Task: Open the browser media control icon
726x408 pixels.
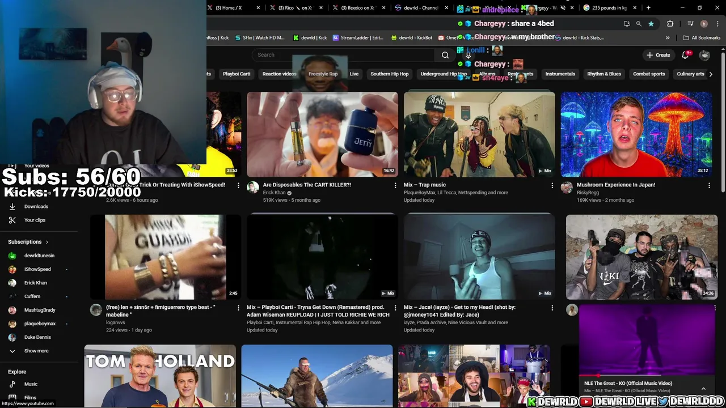Action: point(690,24)
